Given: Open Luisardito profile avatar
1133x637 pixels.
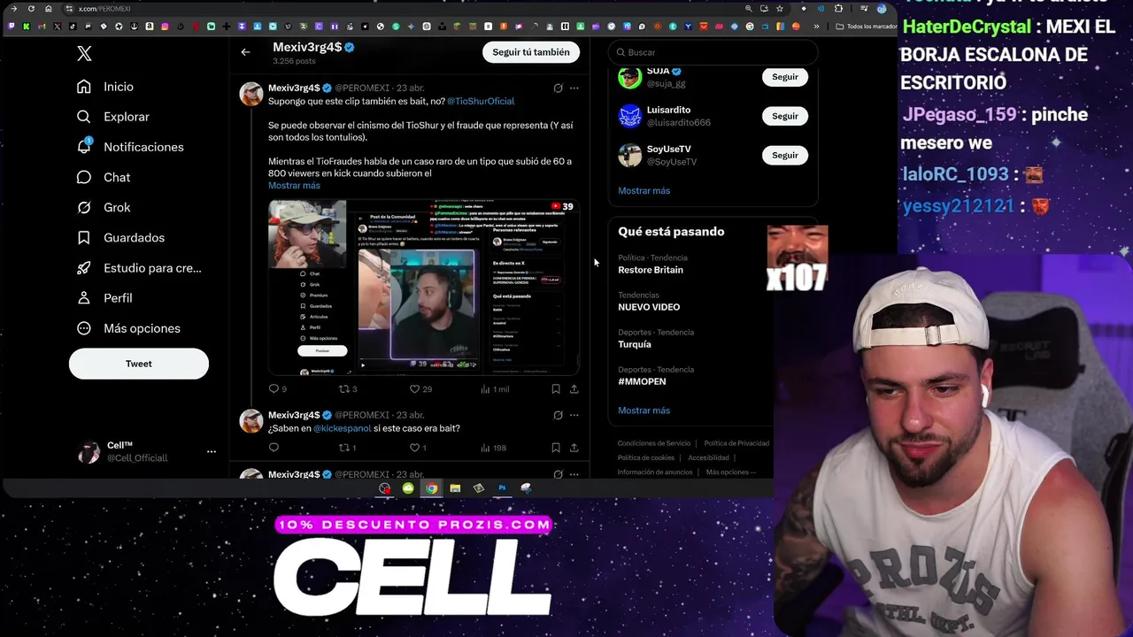Looking at the screenshot, I should pyautogui.click(x=630, y=116).
